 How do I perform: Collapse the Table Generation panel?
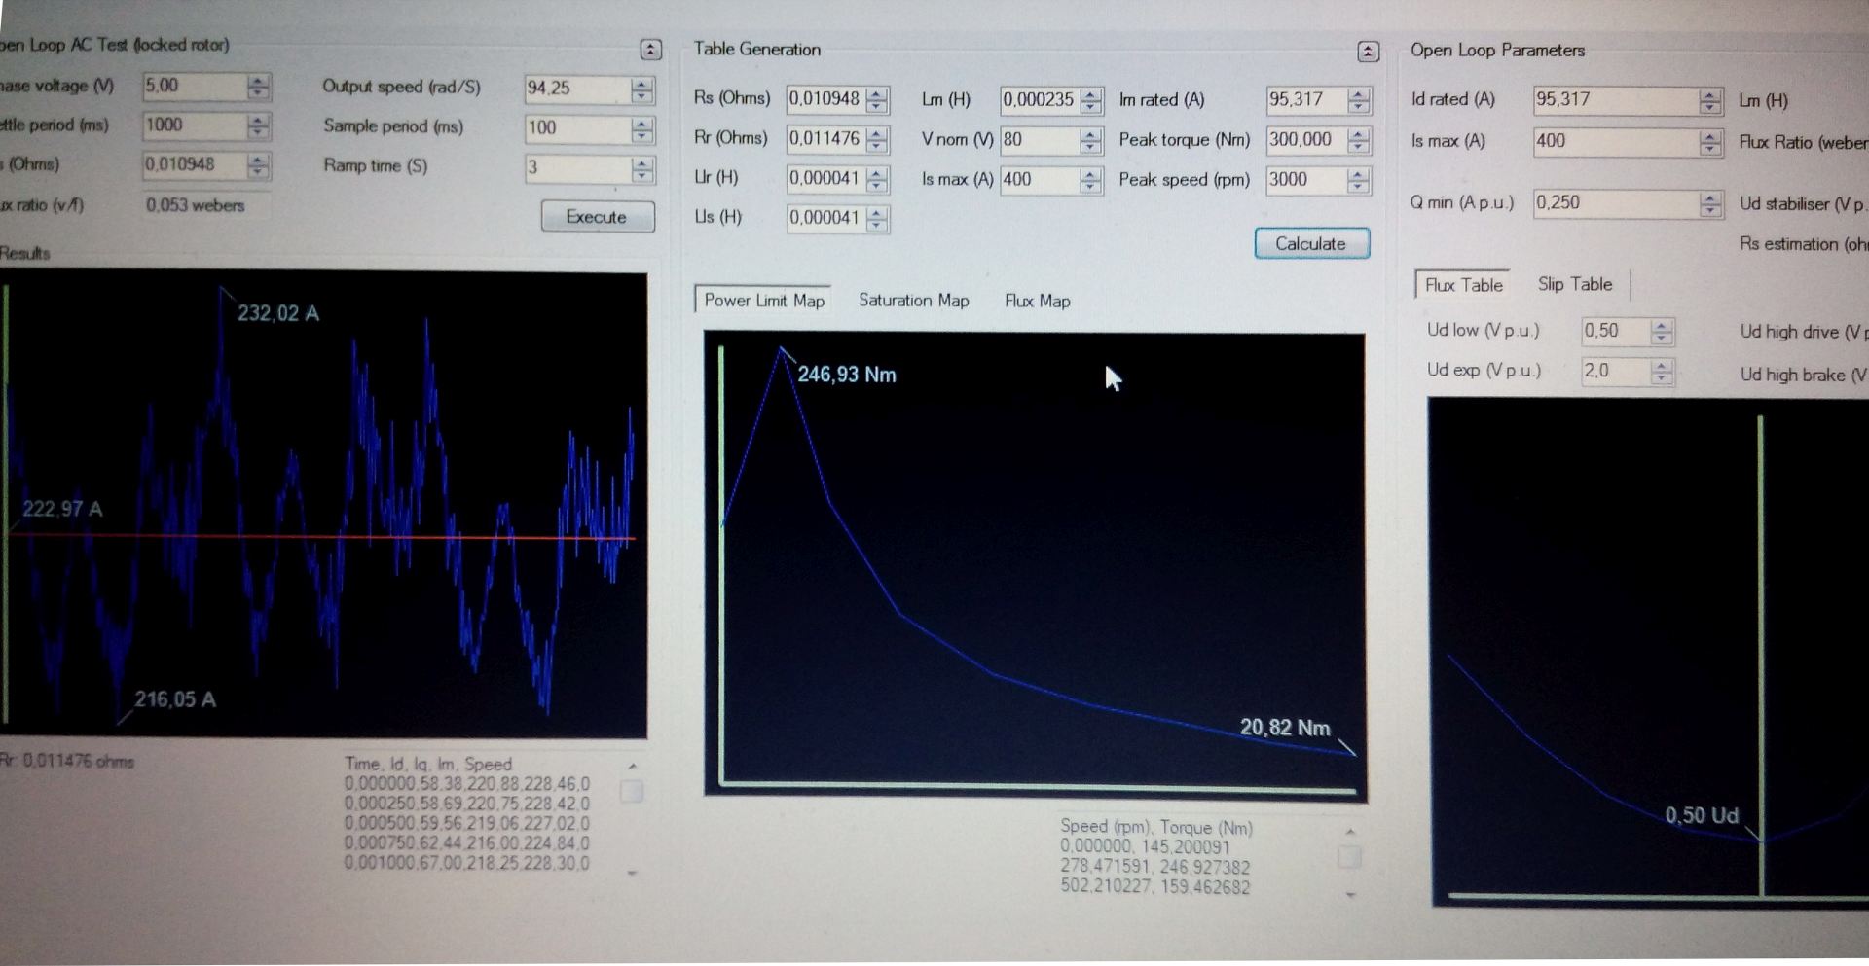pos(1368,52)
